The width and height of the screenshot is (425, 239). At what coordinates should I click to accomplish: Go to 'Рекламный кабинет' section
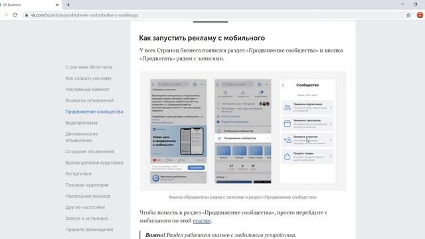(x=87, y=89)
